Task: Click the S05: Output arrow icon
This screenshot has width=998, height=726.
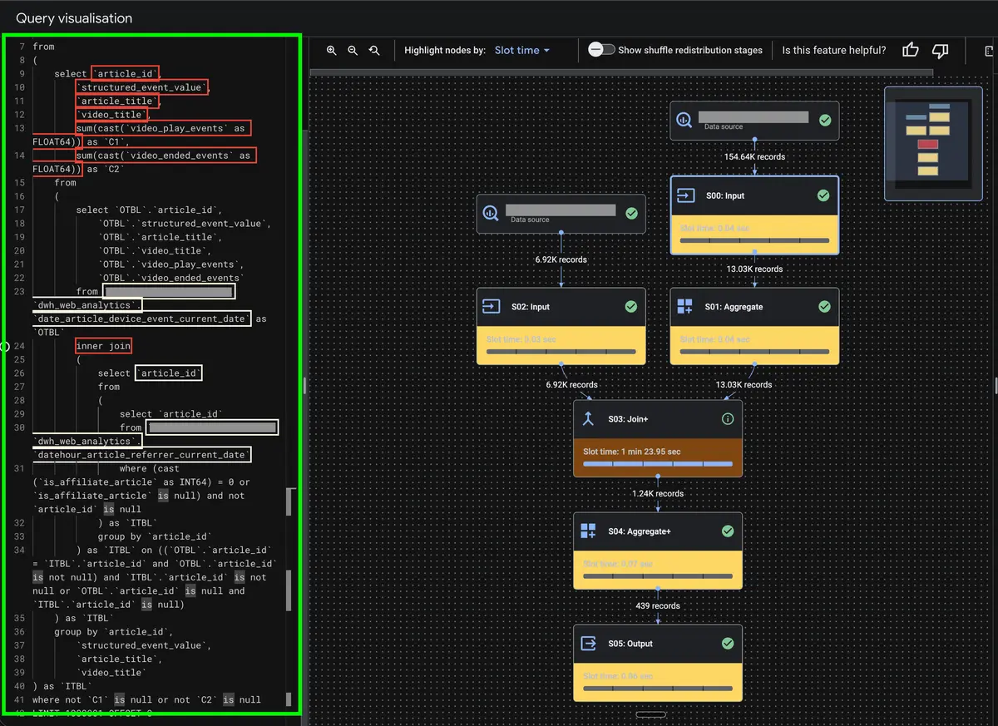Action: click(588, 644)
